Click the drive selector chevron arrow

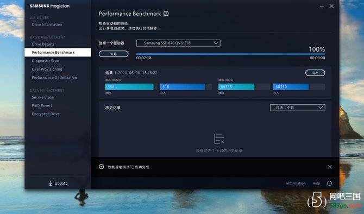[x=216, y=43]
